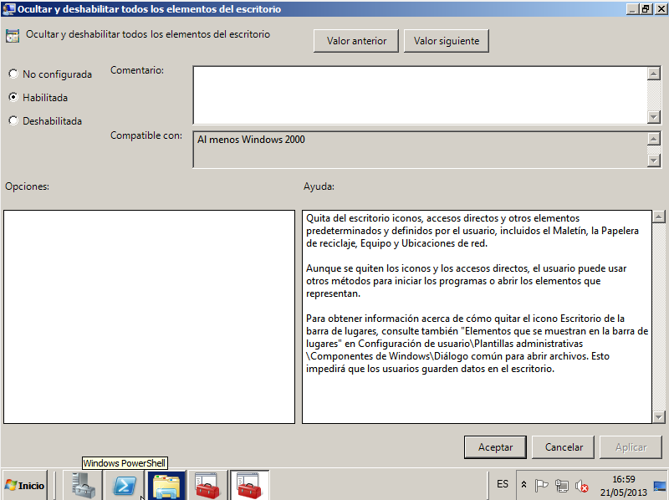The height and width of the screenshot is (500, 669).
Task: Click the Action Center flag tray icon
Action: point(541,485)
